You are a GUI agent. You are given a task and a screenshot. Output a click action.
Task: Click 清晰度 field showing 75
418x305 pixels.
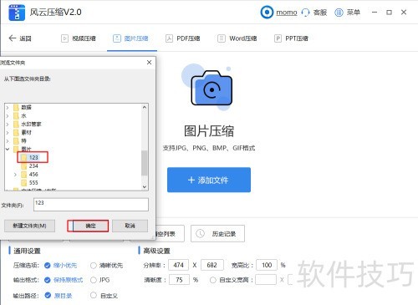[x=179, y=280]
